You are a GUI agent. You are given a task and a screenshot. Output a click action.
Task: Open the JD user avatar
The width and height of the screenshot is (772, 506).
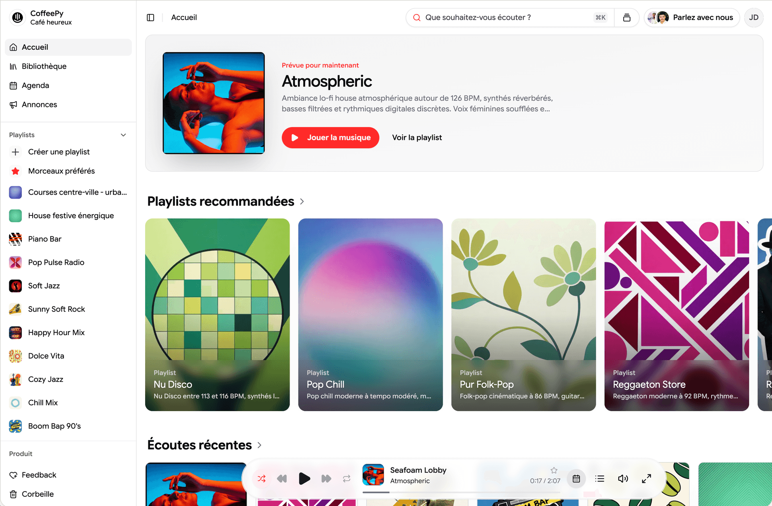click(x=754, y=18)
